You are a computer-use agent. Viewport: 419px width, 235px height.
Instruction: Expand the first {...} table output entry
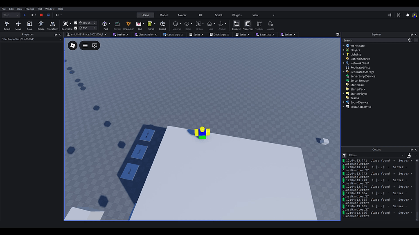373,167
